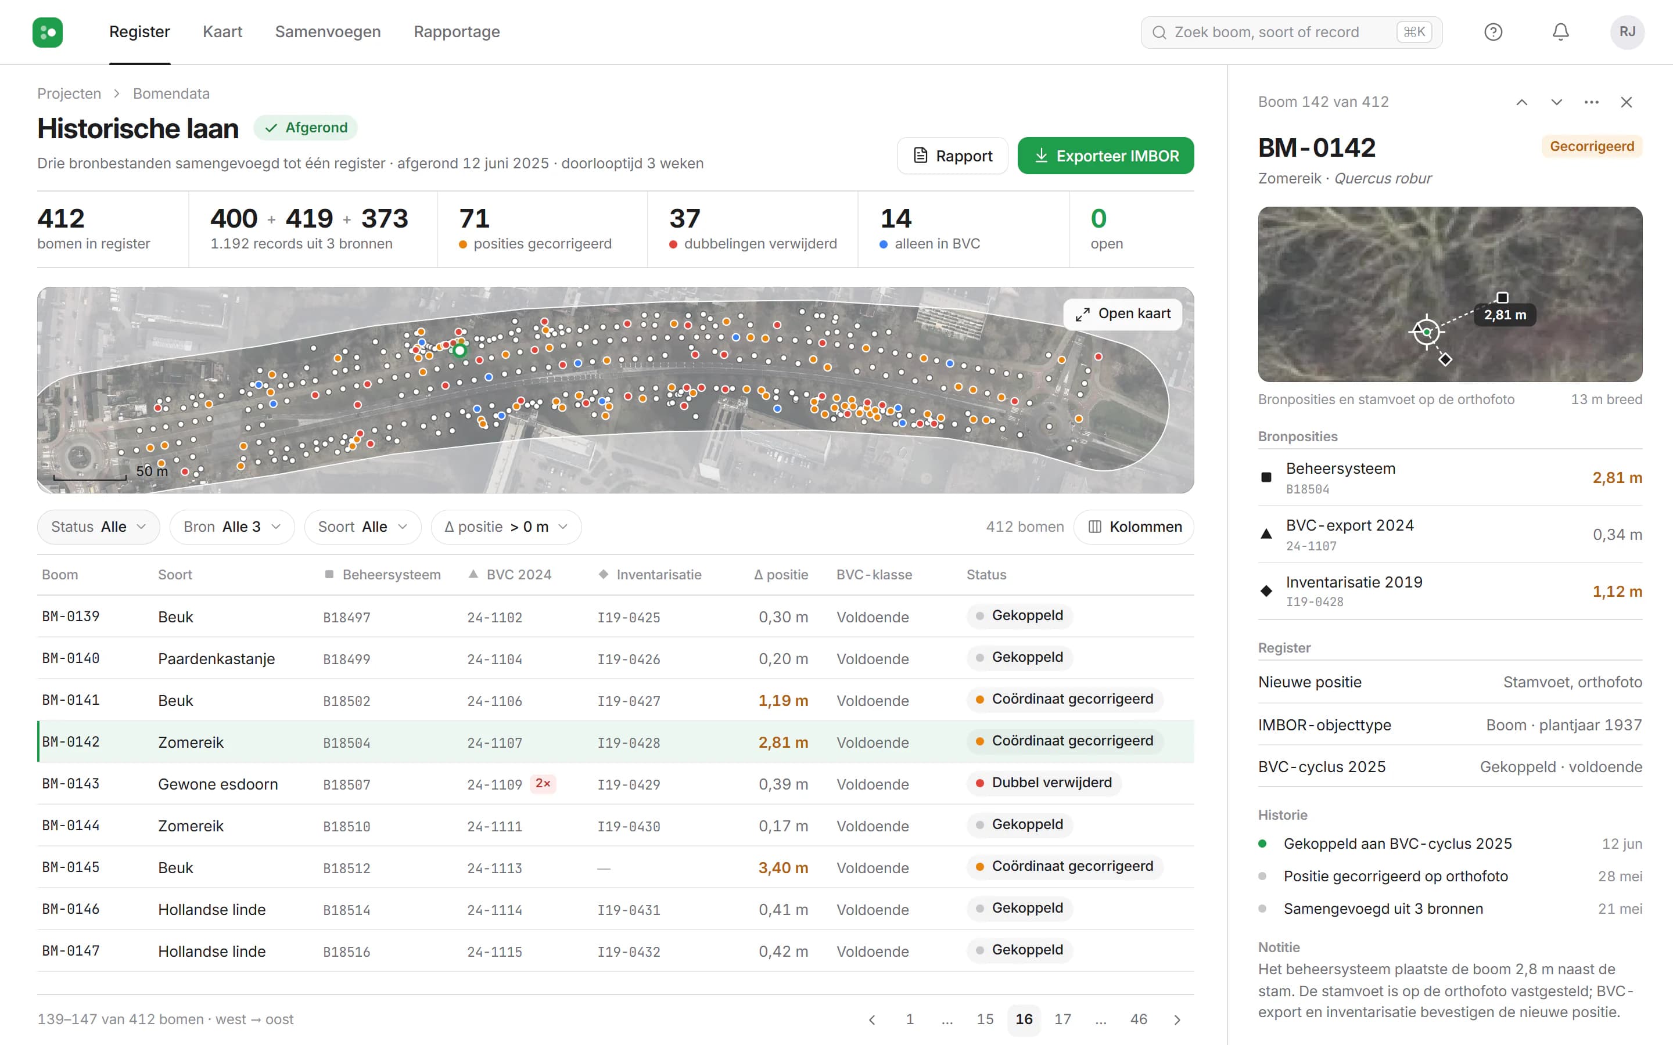Click the Exporteer IMBOR button
1673x1045 pixels.
pos(1105,156)
